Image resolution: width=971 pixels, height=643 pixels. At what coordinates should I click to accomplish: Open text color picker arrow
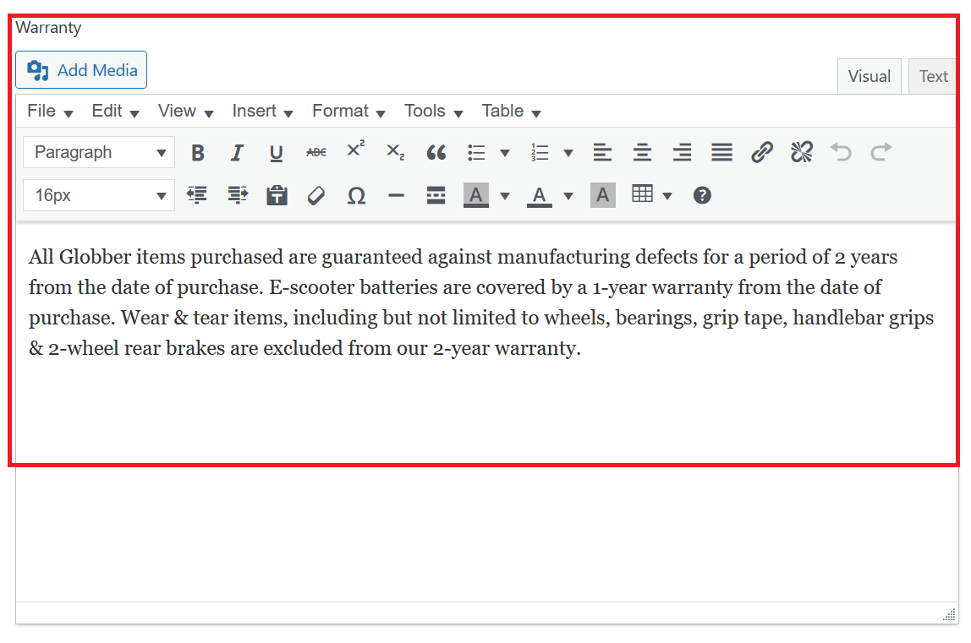(x=568, y=196)
